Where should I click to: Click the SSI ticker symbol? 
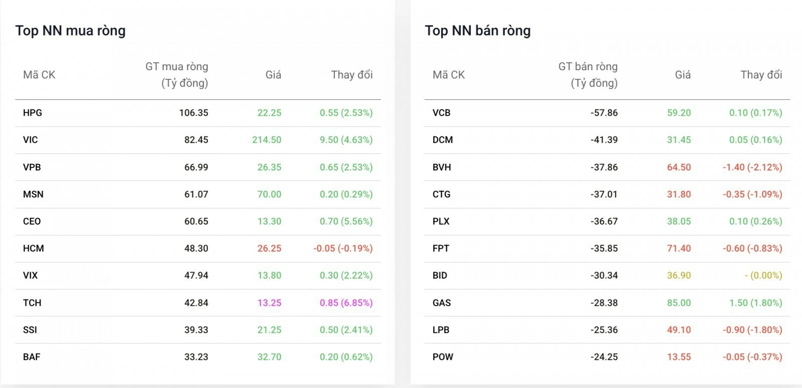[30, 330]
